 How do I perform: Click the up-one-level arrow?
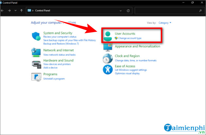click(x=21, y=10)
